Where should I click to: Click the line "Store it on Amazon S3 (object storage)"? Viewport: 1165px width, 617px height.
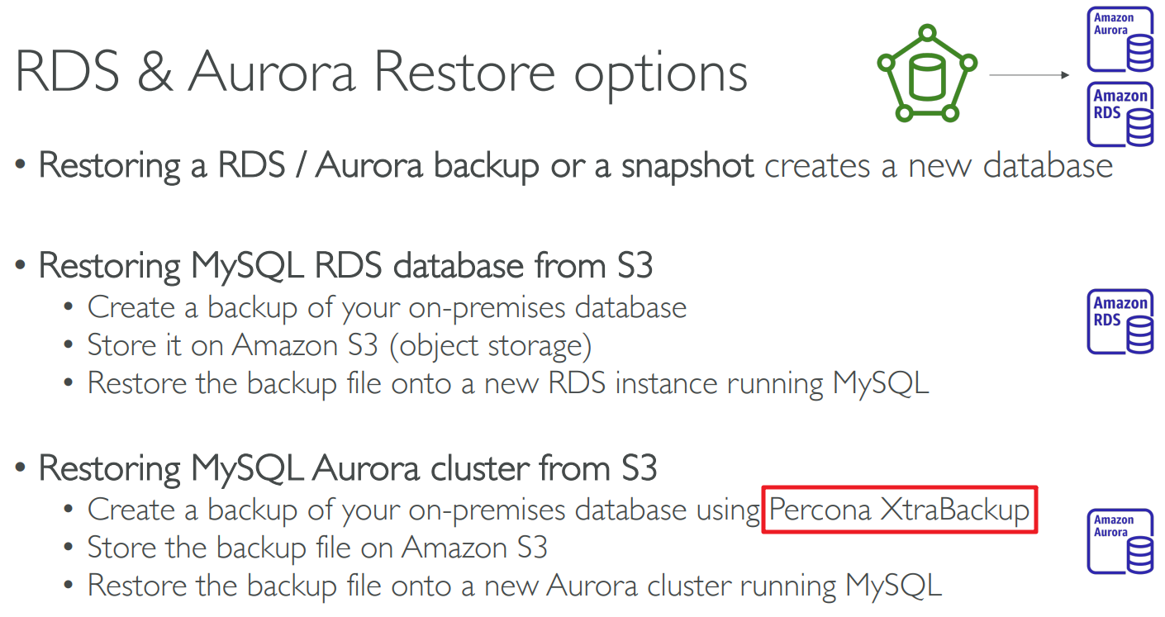pyautogui.click(x=340, y=345)
